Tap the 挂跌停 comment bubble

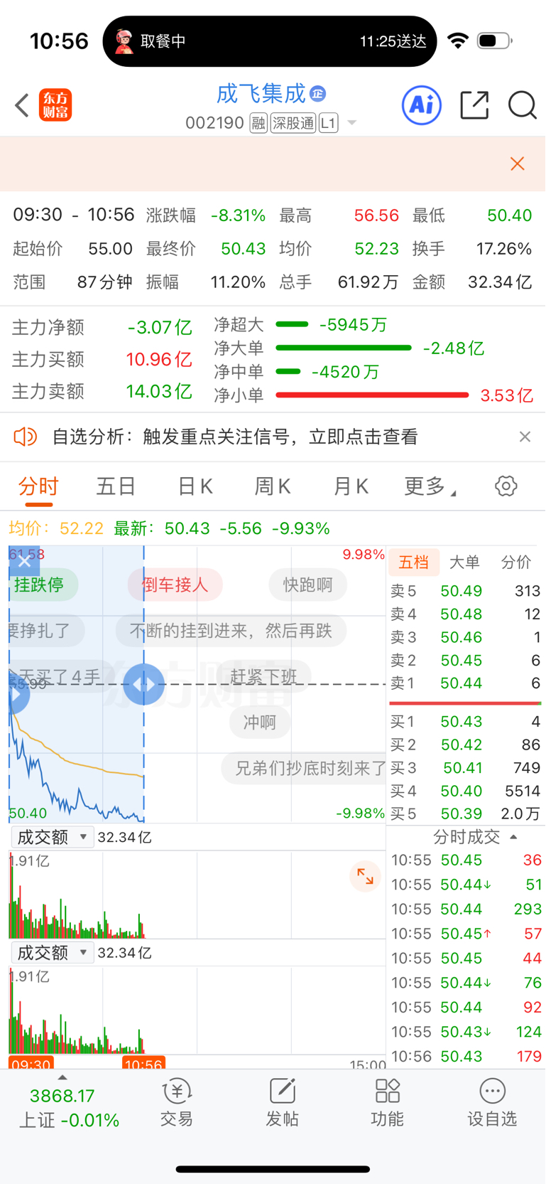(42, 585)
